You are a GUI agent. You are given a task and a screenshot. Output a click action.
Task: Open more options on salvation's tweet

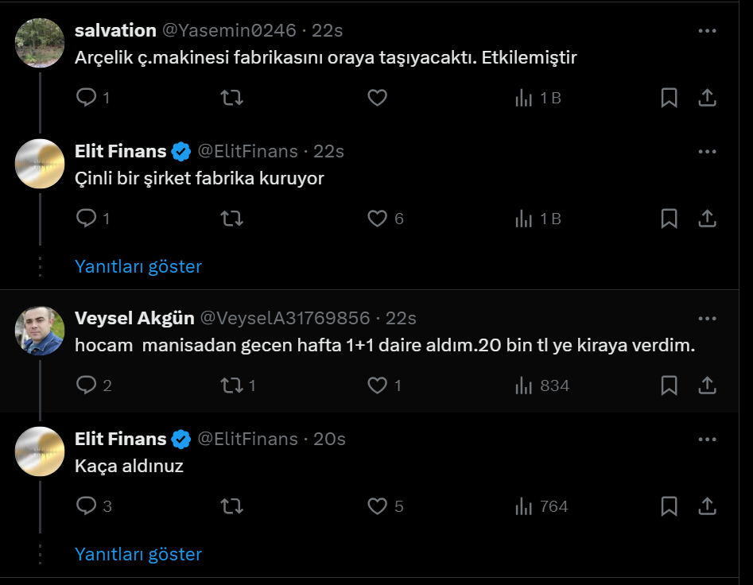707,31
